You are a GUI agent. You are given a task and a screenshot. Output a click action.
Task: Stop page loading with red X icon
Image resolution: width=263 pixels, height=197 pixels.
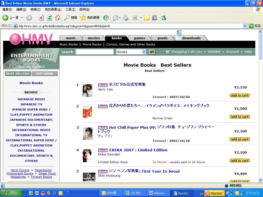point(41,18)
